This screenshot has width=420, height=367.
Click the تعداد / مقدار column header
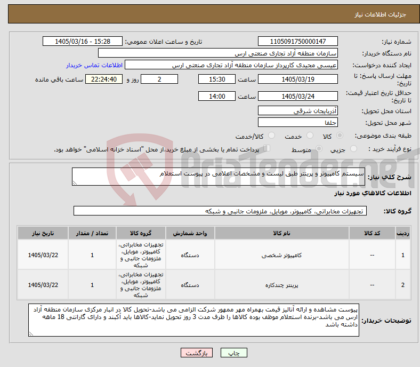[x=92, y=233]
